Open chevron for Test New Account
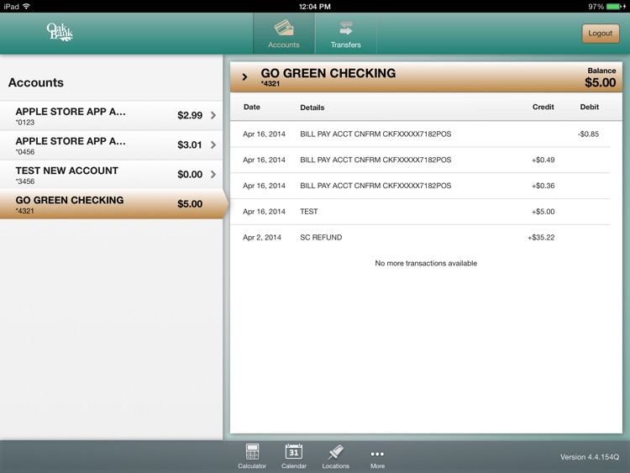This screenshot has height=473, width=630. (x=213, y=174)
